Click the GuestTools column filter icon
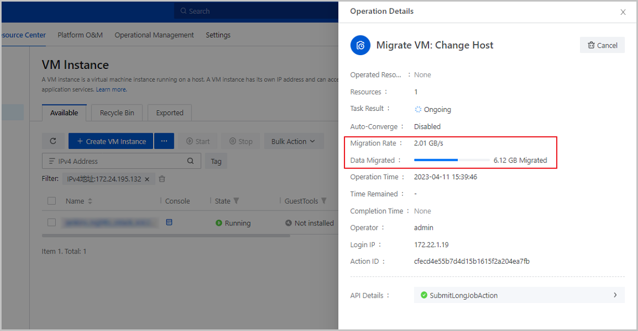 pyautogui.click(x=324, y=201)
